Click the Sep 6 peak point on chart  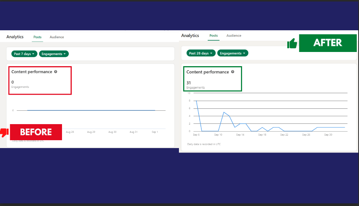[197, 101]
